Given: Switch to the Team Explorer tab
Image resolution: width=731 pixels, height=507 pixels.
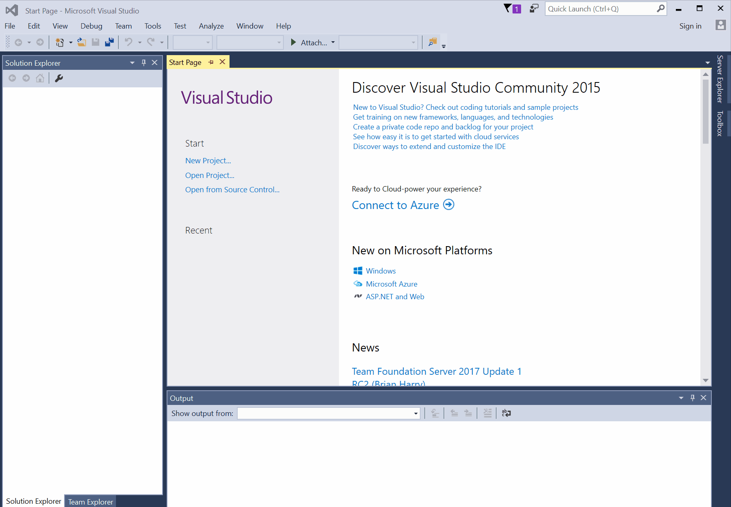Looking at the screenshot, I should coord(91,502).
